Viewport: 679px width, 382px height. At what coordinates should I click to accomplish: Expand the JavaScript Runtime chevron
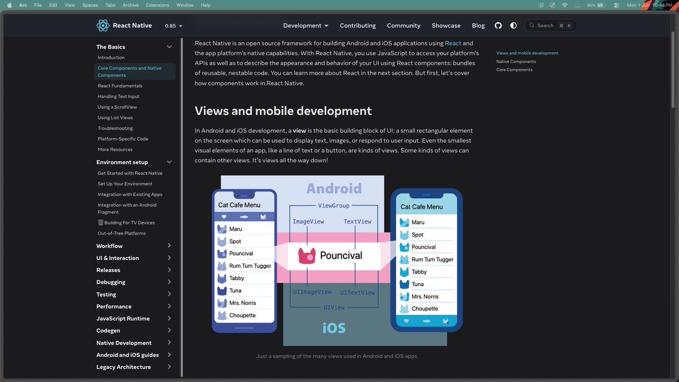coord(169,319)
